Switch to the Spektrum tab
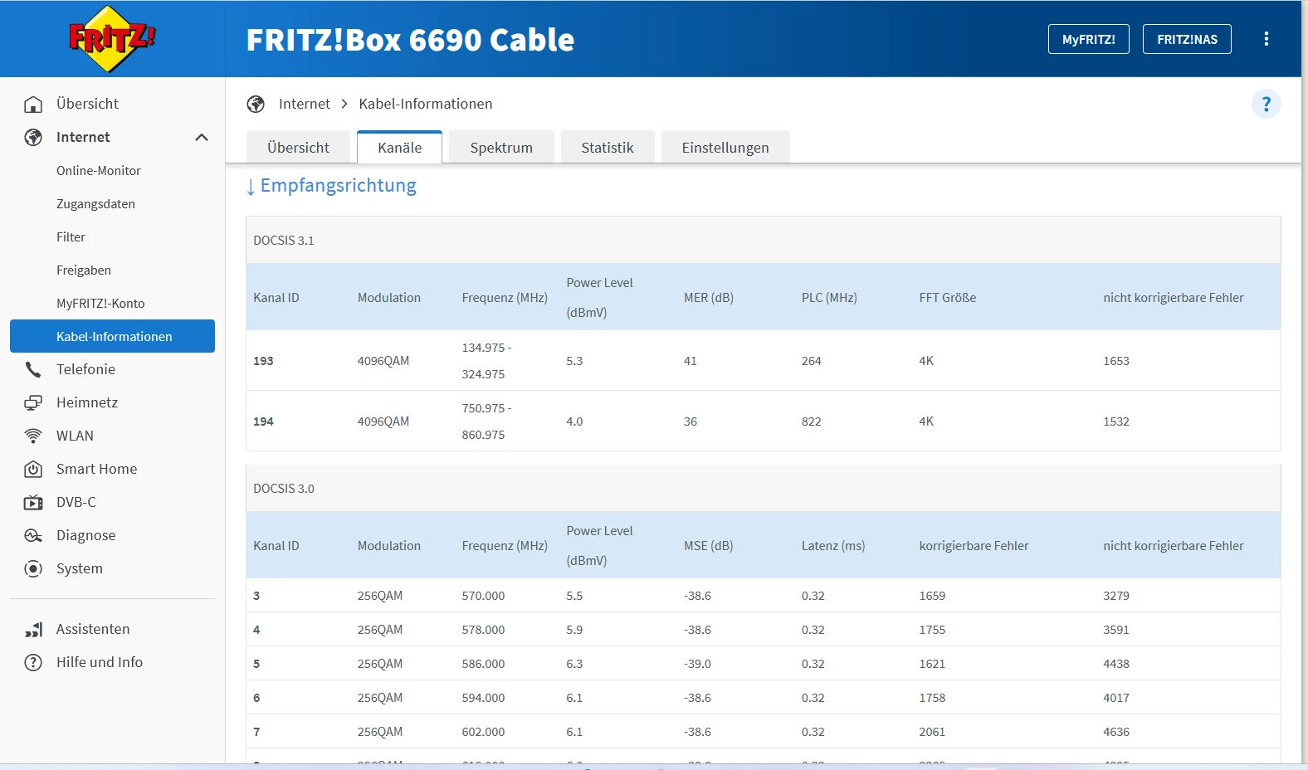Viewport: 1308px width, 770px height. [501, 148]
